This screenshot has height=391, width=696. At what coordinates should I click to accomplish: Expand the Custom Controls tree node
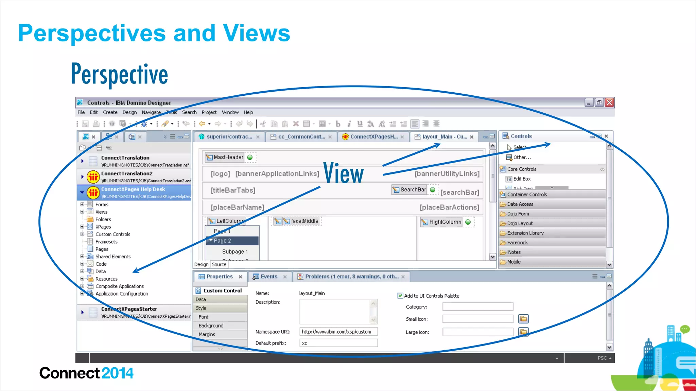click(x=82, y=234)
